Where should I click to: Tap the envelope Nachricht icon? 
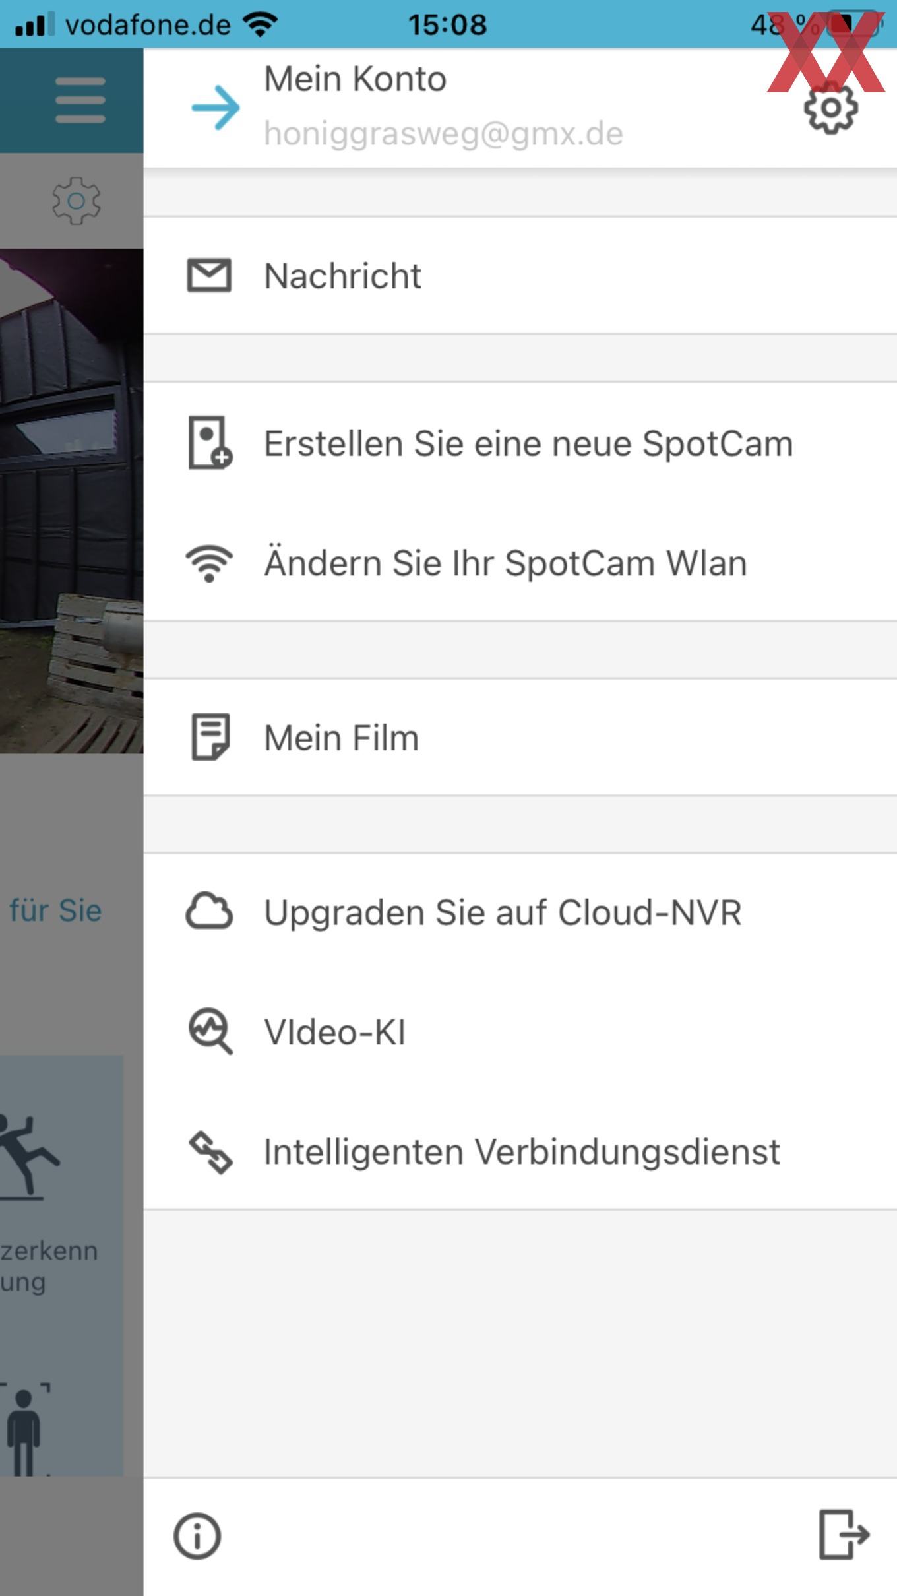pyautogui.click(x=209, y=275)
